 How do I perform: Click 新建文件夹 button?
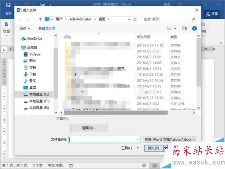47,29
